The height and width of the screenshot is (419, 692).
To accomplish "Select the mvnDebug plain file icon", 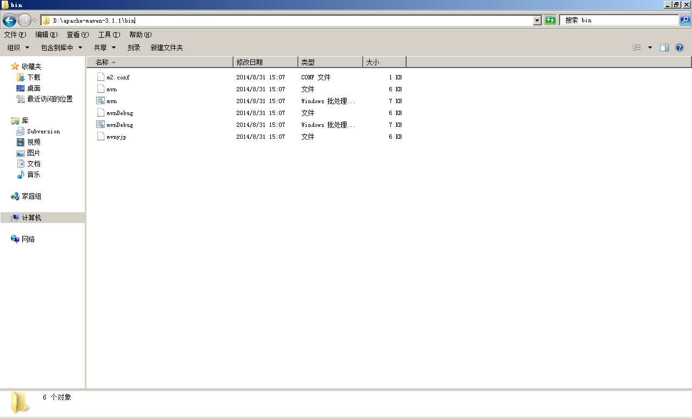I will (100, 113).
